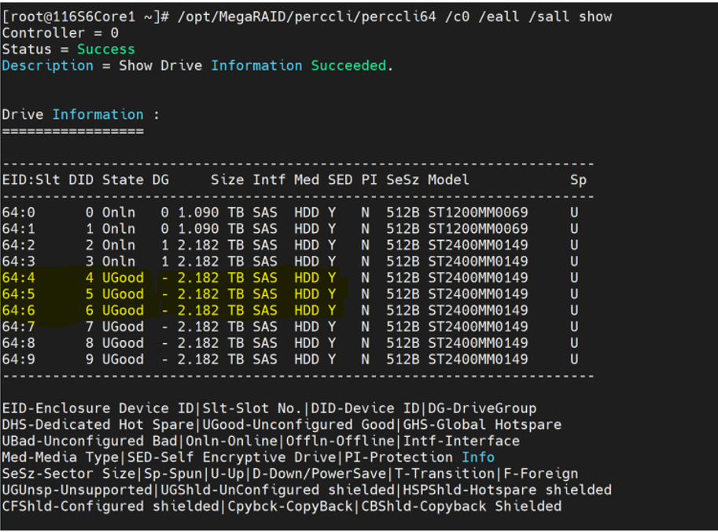The image size is (718, 532).
Task: Click the "Controller = 0" output line
Action: click(x=61, y=33)
